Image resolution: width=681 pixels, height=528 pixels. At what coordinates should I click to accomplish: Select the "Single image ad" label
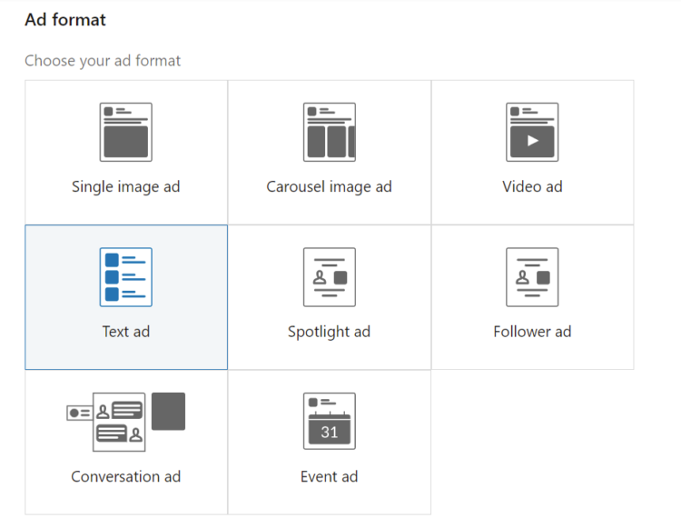click(x=125, y=186)
